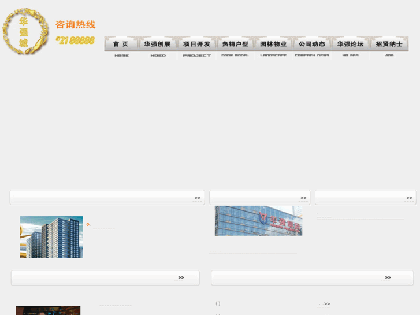This screenshot has width=420, height=315.
Task: Click the partially visible bottom-left dark thumbnail
Action: click(48, 310)
